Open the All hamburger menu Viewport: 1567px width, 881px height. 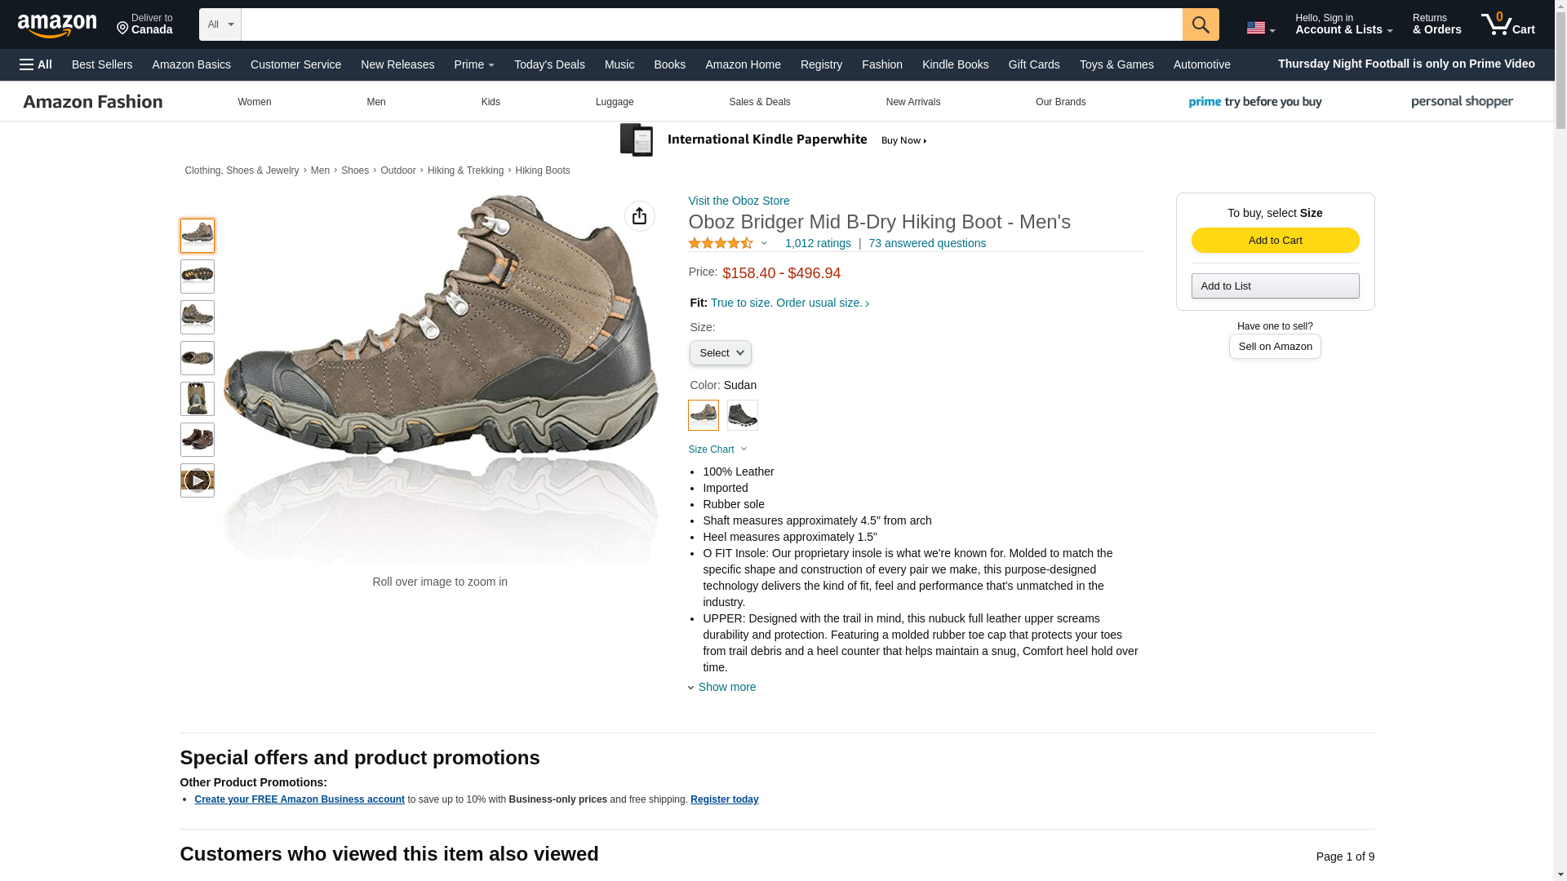tap(36, 64)
